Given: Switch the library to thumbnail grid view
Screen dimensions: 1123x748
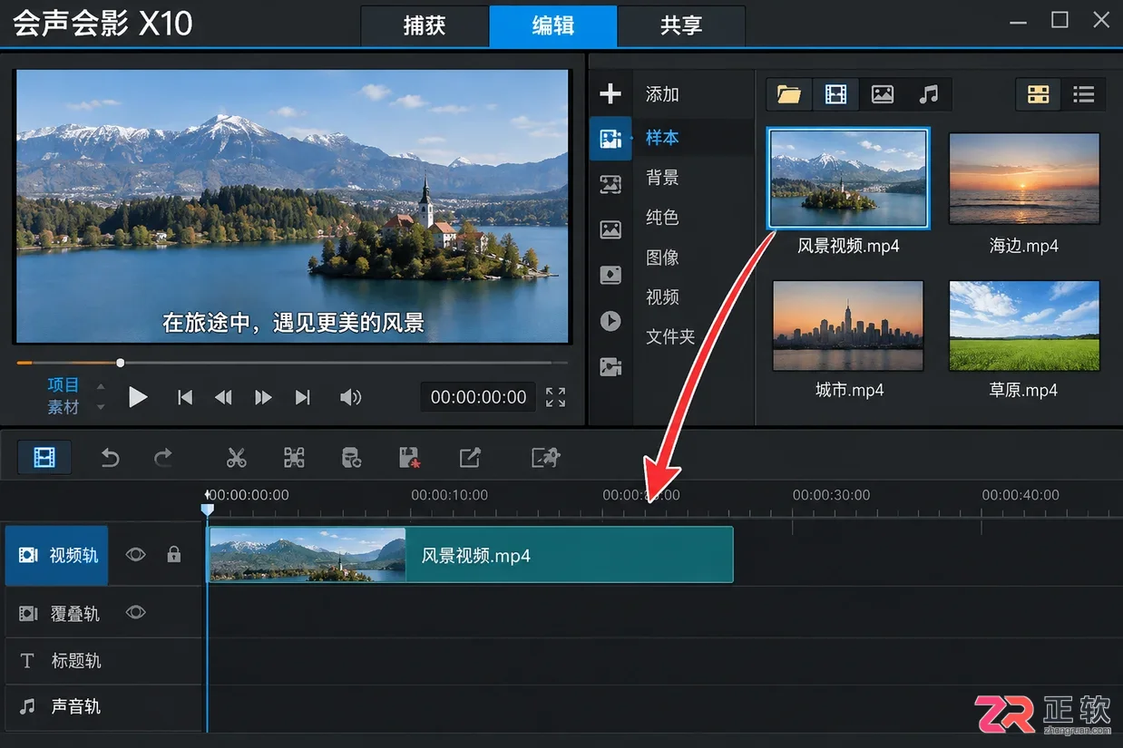Looking at the screenshot, I should [x=1039, y=93].
